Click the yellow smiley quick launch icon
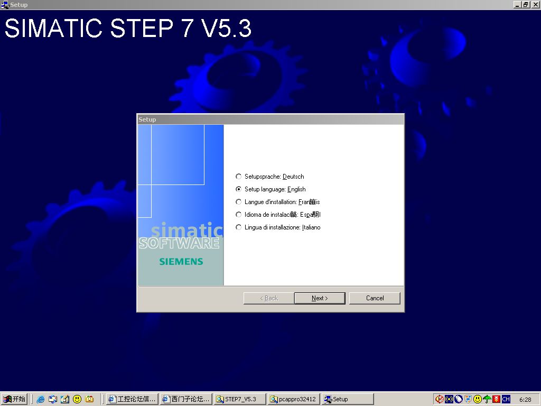The image size is (541, 406). pos(77,400)
